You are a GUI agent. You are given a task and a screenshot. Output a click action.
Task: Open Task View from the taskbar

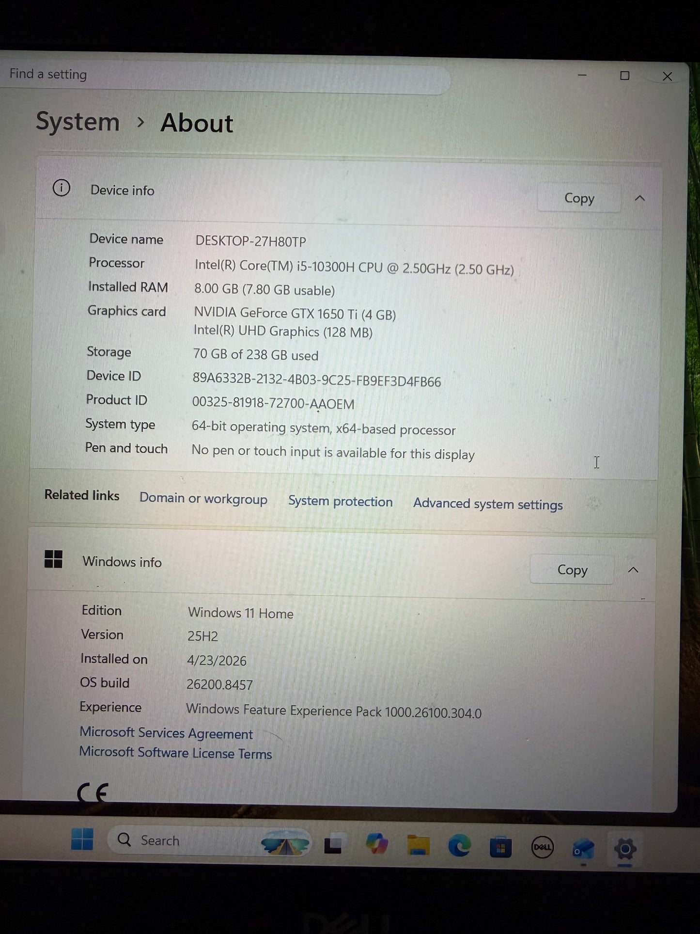click(333, 846)
